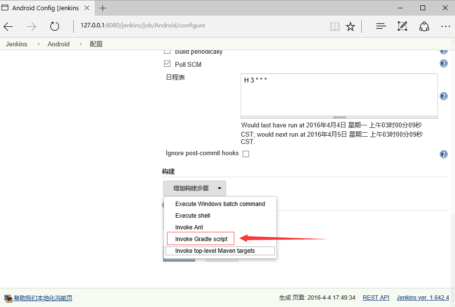
Task: Choose Execute shell build step
Action: click(220, 216)
